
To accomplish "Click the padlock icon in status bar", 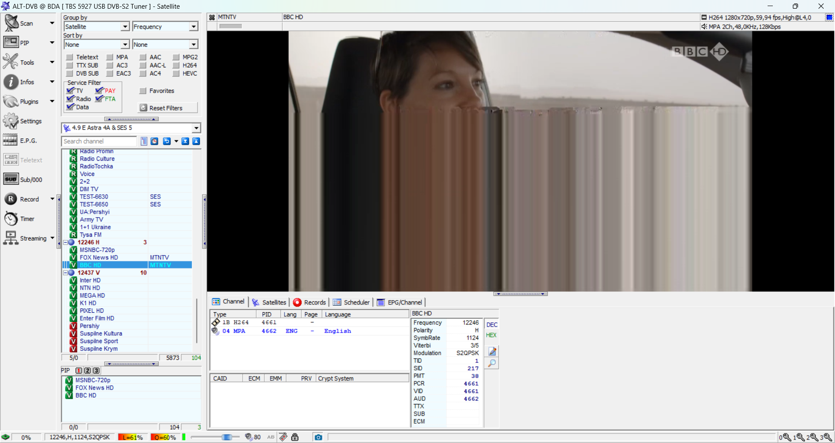I will pos(295,437).
